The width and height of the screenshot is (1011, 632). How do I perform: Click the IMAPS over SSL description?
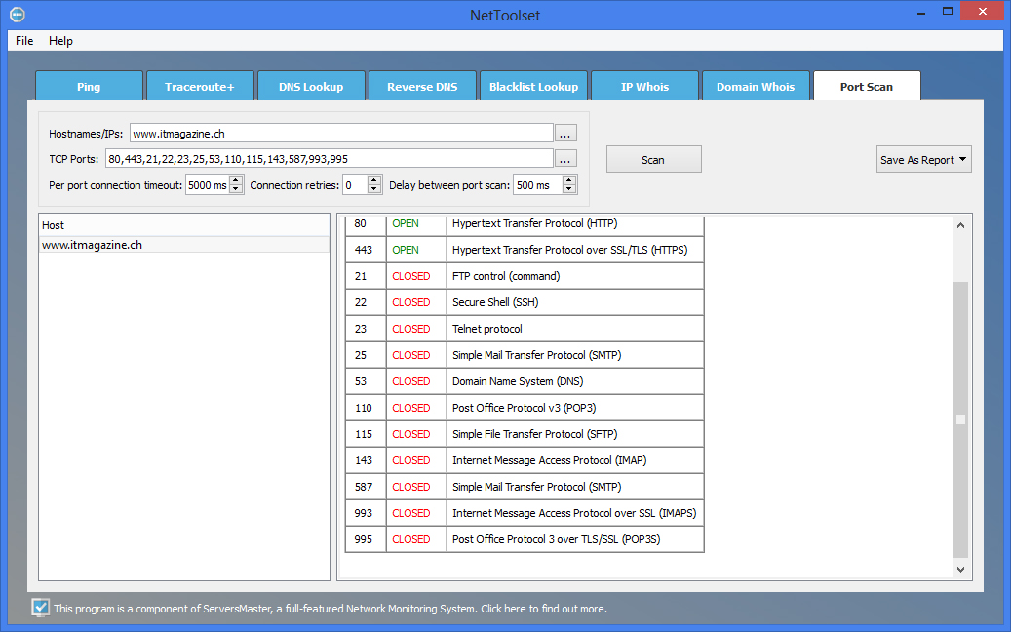[x=574, y=513]
